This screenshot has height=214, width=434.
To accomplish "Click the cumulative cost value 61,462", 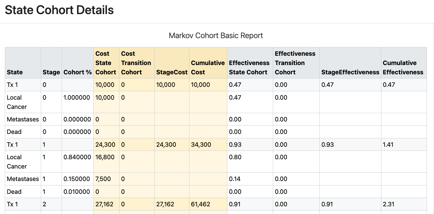I will (201, 204).
